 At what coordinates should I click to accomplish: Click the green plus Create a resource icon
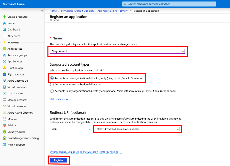click(x=4, y=17)
